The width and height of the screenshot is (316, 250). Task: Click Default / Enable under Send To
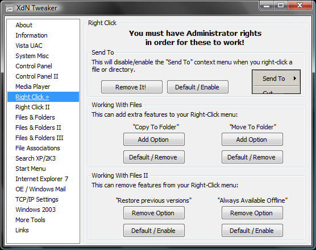(x=198, y=87)
